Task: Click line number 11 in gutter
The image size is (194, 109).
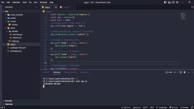Action: pyautogui.click(x=45, y=43)
